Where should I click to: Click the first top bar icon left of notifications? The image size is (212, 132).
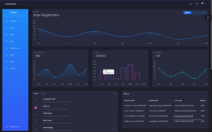coord(191,4)
